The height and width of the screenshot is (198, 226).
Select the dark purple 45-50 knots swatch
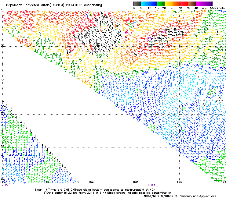208,4
